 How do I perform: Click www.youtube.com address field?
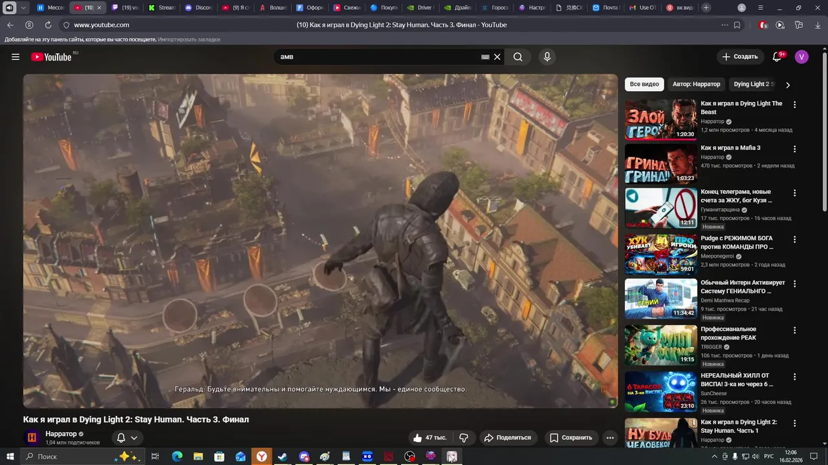coord(102,25)
